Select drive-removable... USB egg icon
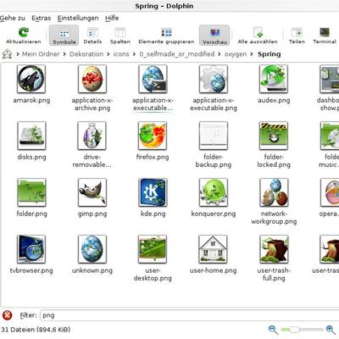Image resolution: width=339 pixels, height=339 pixels. click(x=92, y=136)
